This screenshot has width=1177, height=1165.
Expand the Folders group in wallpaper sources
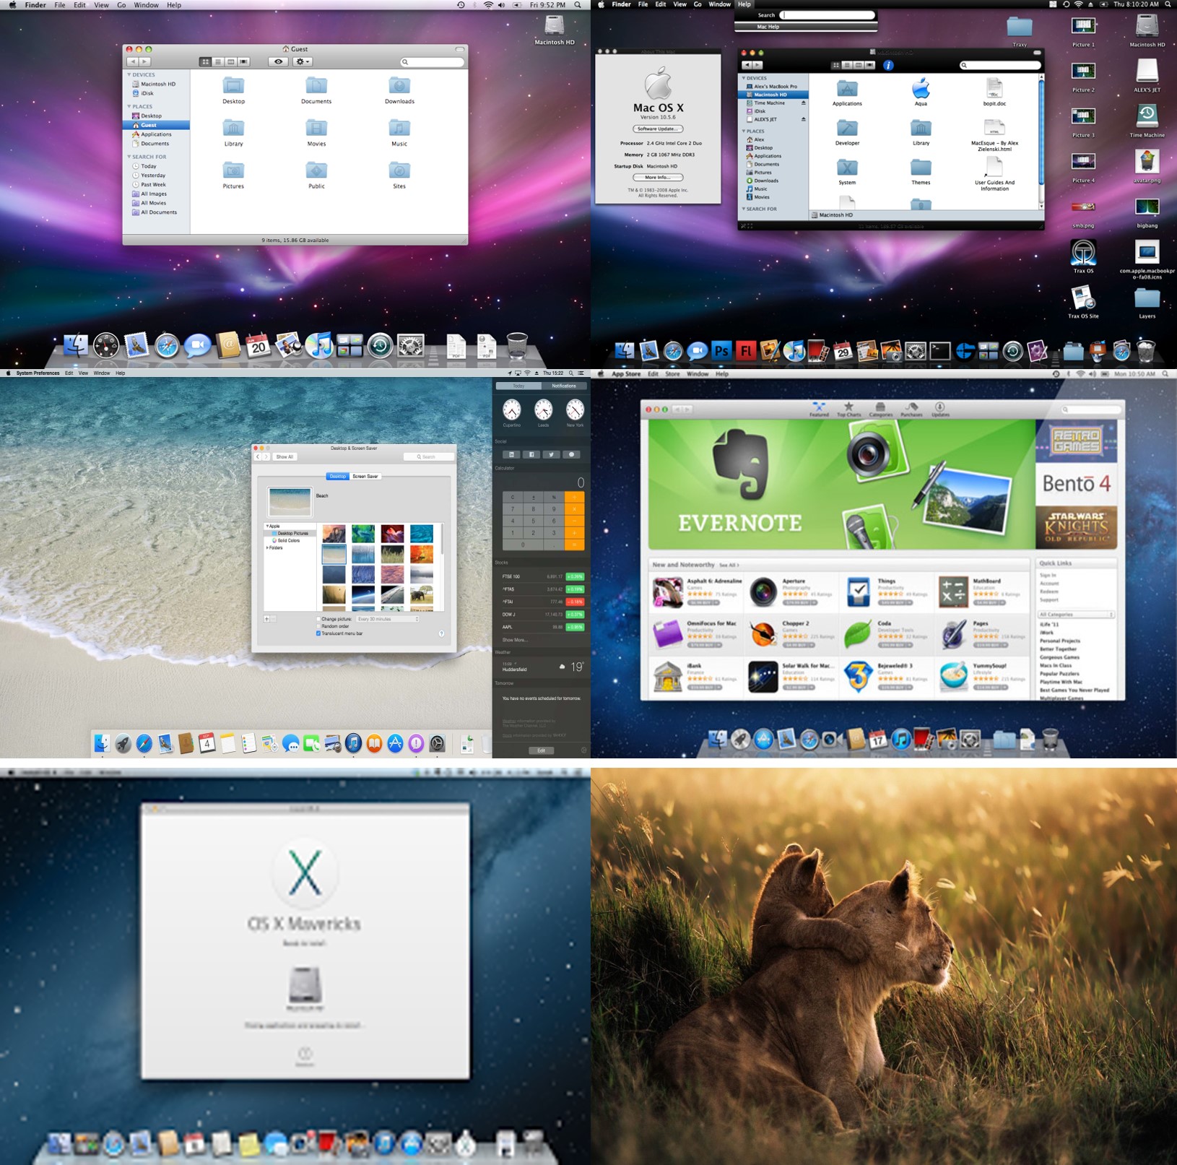[x=267, y=548]
